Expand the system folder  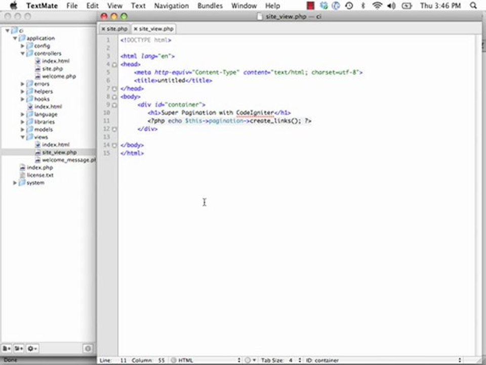[x=15, y=183]
